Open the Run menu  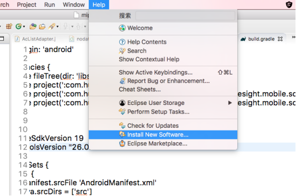50,4
